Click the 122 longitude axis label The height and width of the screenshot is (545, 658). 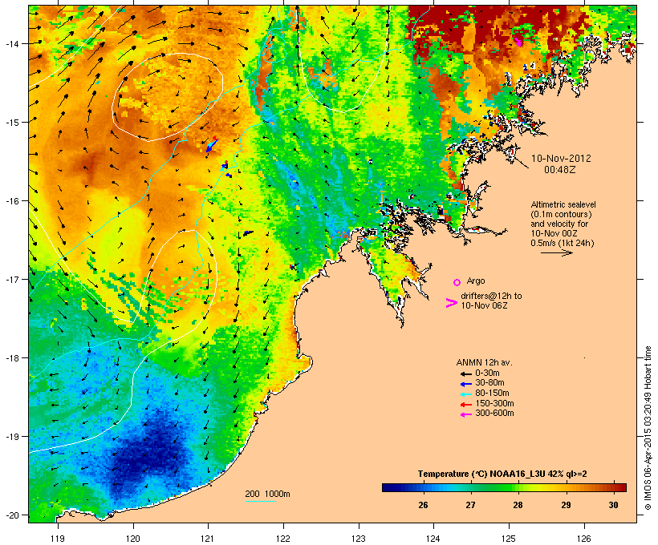click(x=283, y=539)
